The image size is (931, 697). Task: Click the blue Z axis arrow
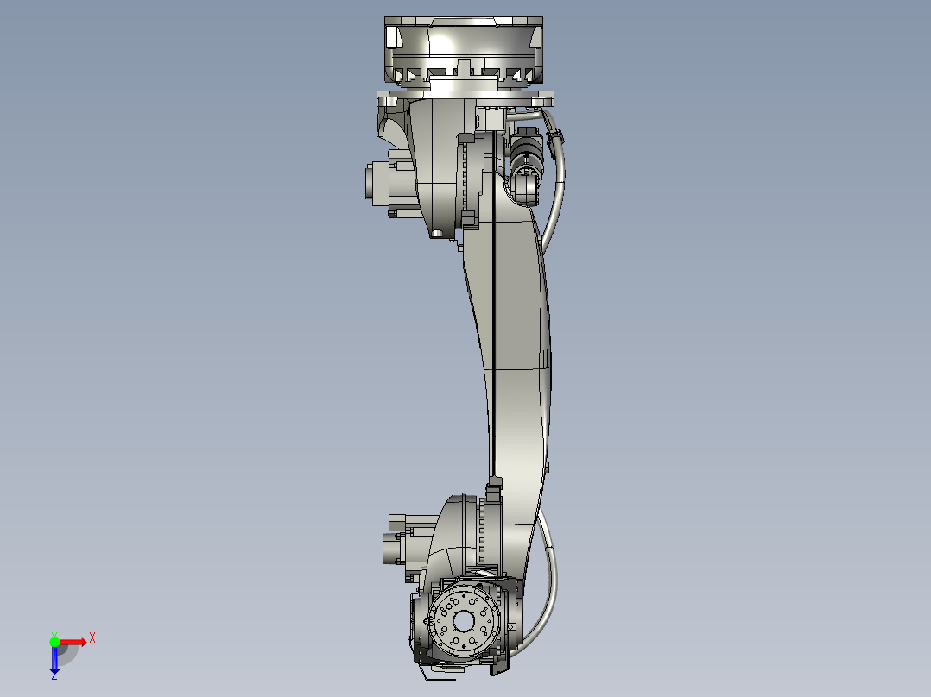pos(54,659)
